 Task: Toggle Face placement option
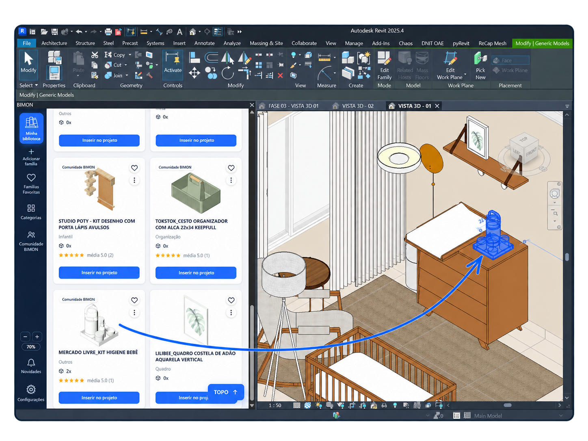coord(510,61)
